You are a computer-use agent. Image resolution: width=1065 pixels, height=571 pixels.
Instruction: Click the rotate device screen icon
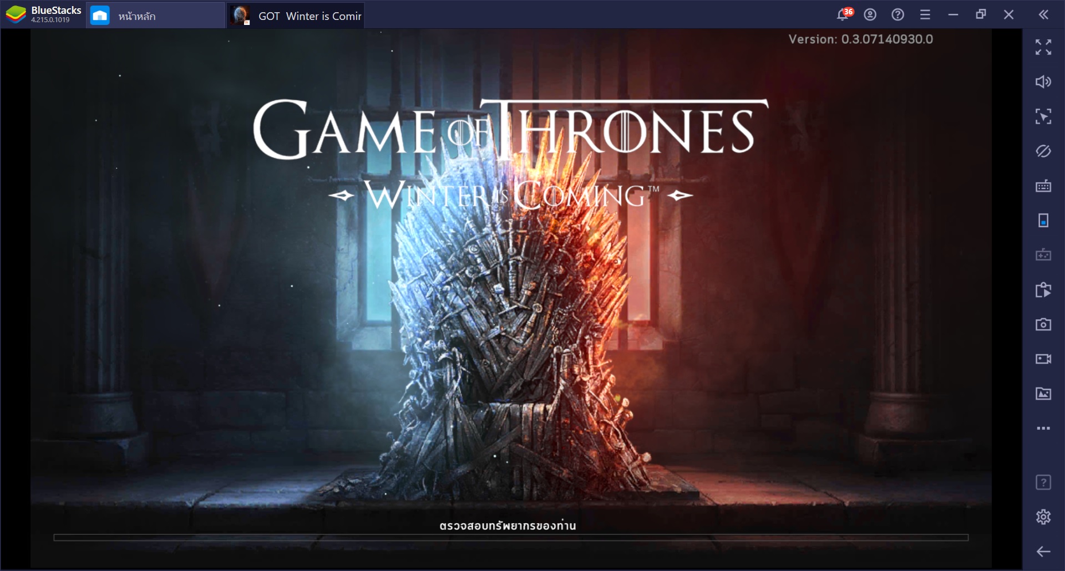[x=1043, y=220]
